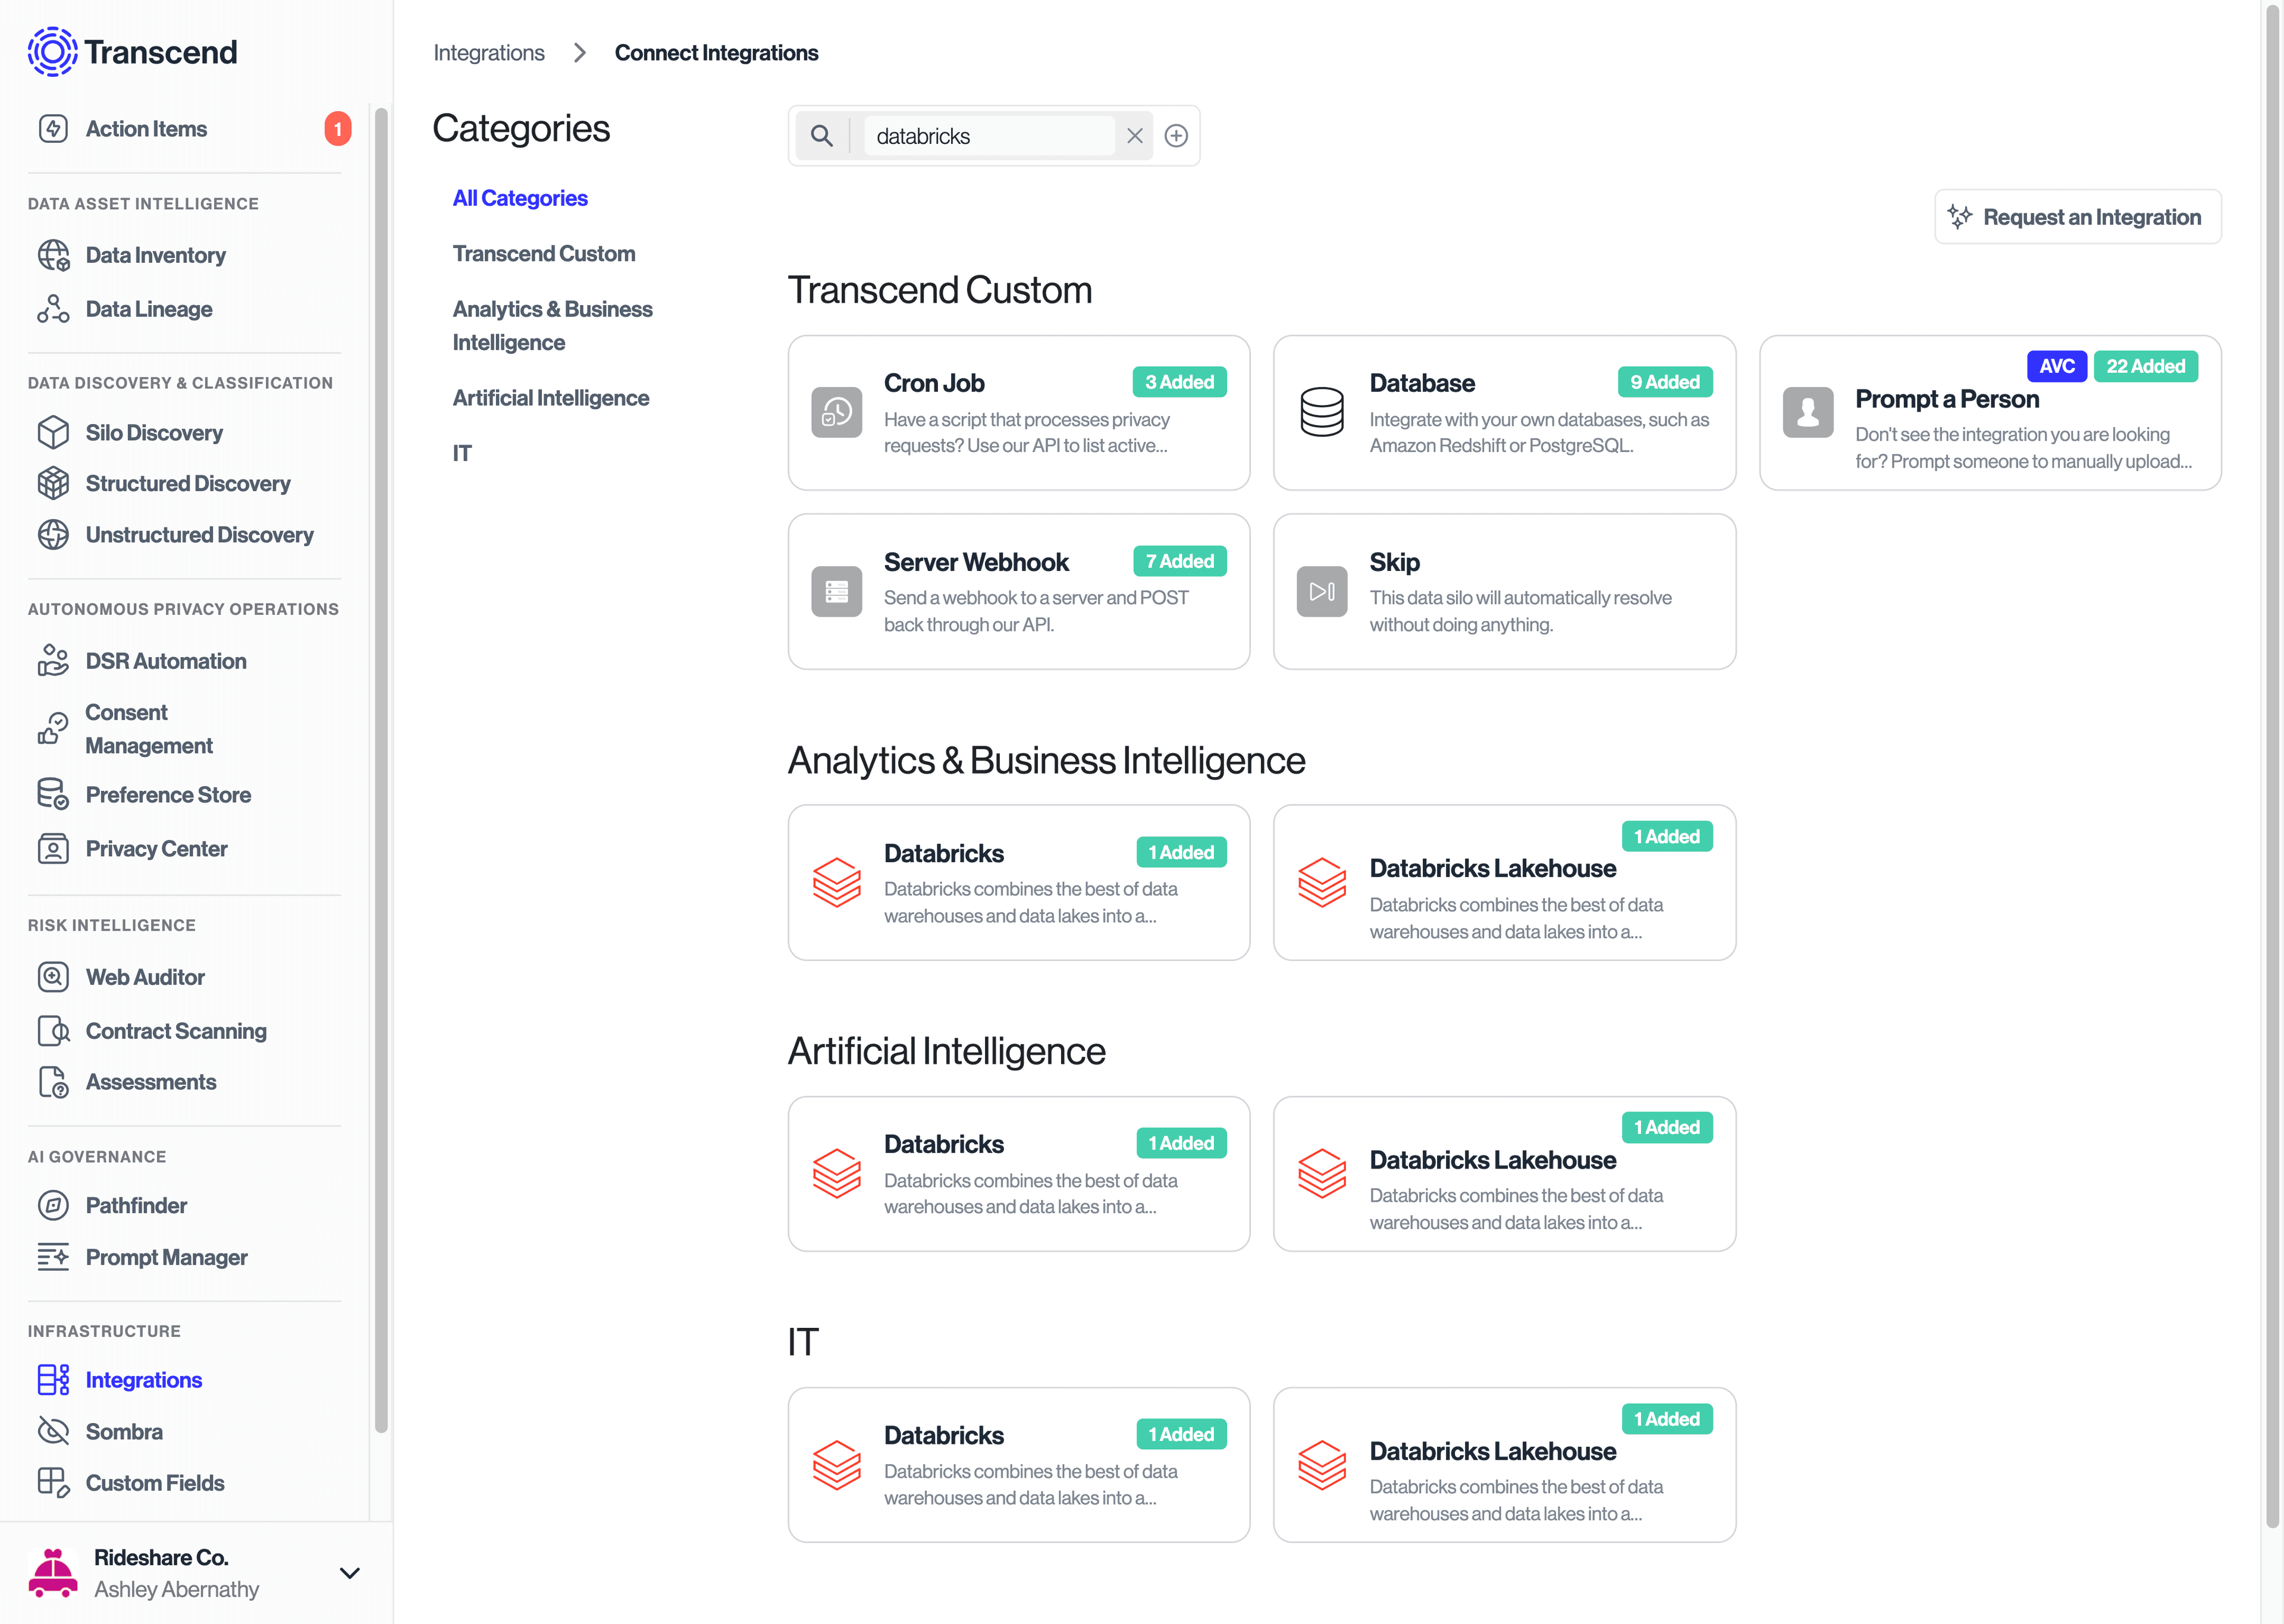The image size is (2284, 1624).
Task: Click the plus icon beside the search bar
Action: pyautogui.click(x=1176, y=135)
